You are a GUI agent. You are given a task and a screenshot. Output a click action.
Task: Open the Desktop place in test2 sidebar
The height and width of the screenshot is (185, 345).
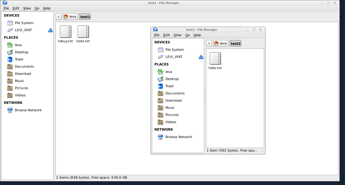(x=172, y=79)
